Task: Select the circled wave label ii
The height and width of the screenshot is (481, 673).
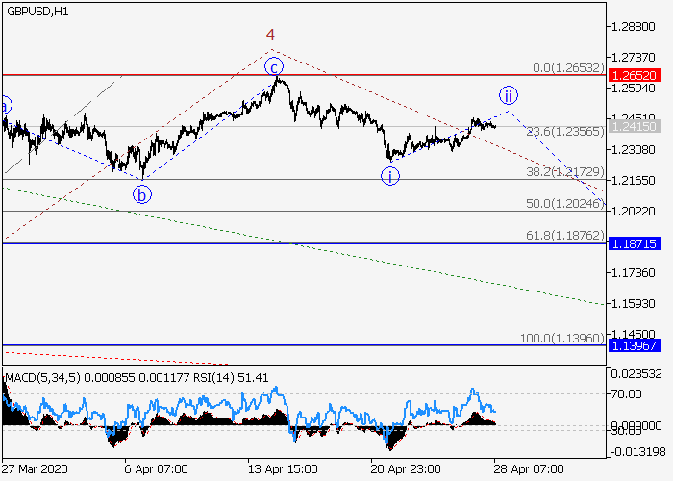Action: tap(509, 95)
